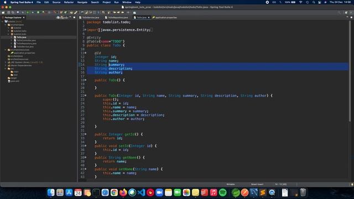Open the App Store from the Dock
The image size is (354, 199).
coord(69,192)
